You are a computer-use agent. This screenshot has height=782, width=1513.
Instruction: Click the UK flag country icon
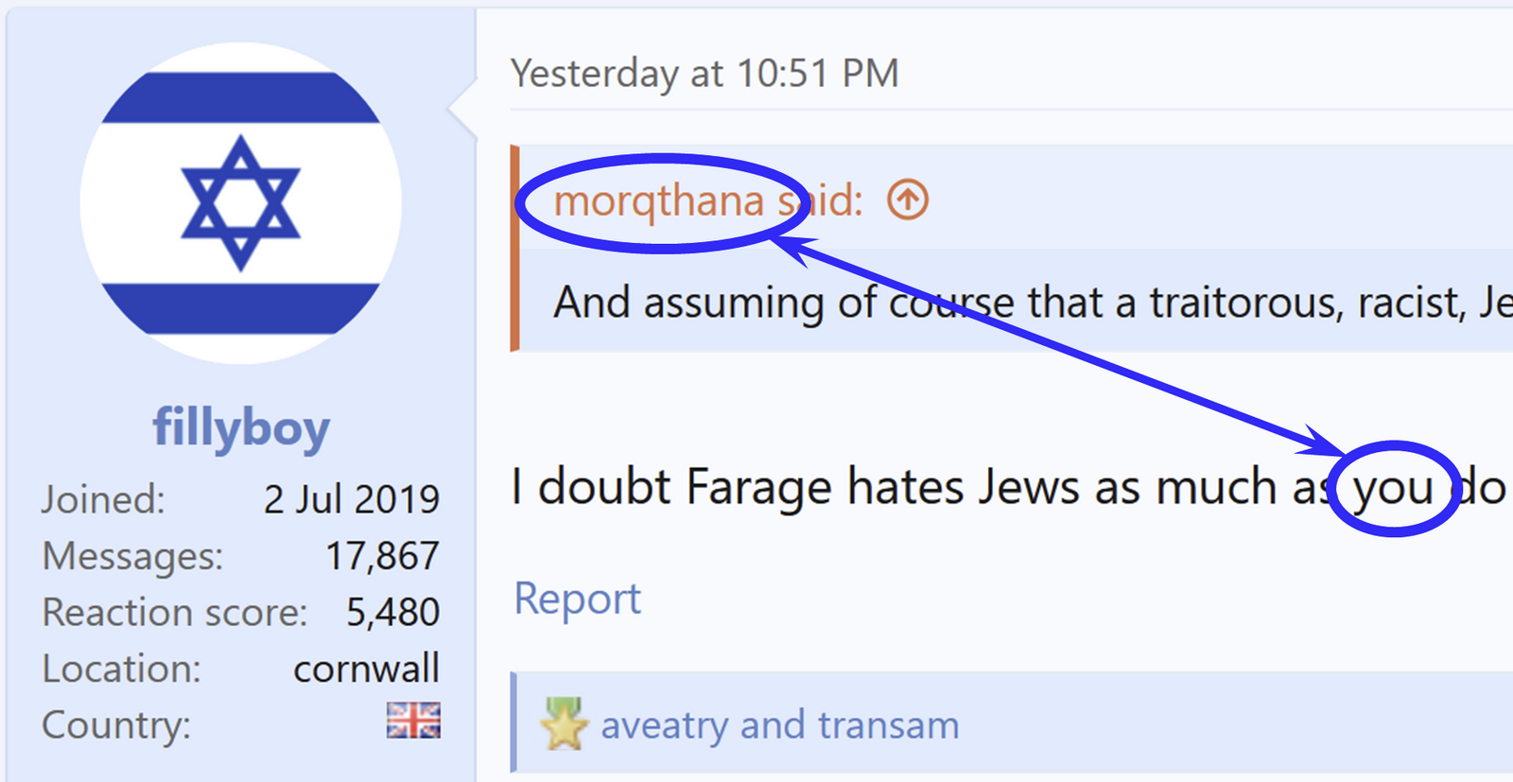pyautogui.click(x=413, y=721)
